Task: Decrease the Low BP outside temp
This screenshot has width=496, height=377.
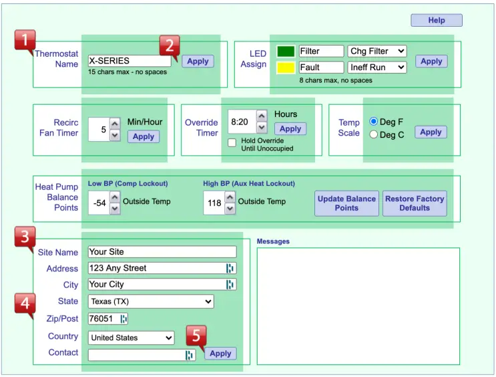Action: (x=115, y=209)
